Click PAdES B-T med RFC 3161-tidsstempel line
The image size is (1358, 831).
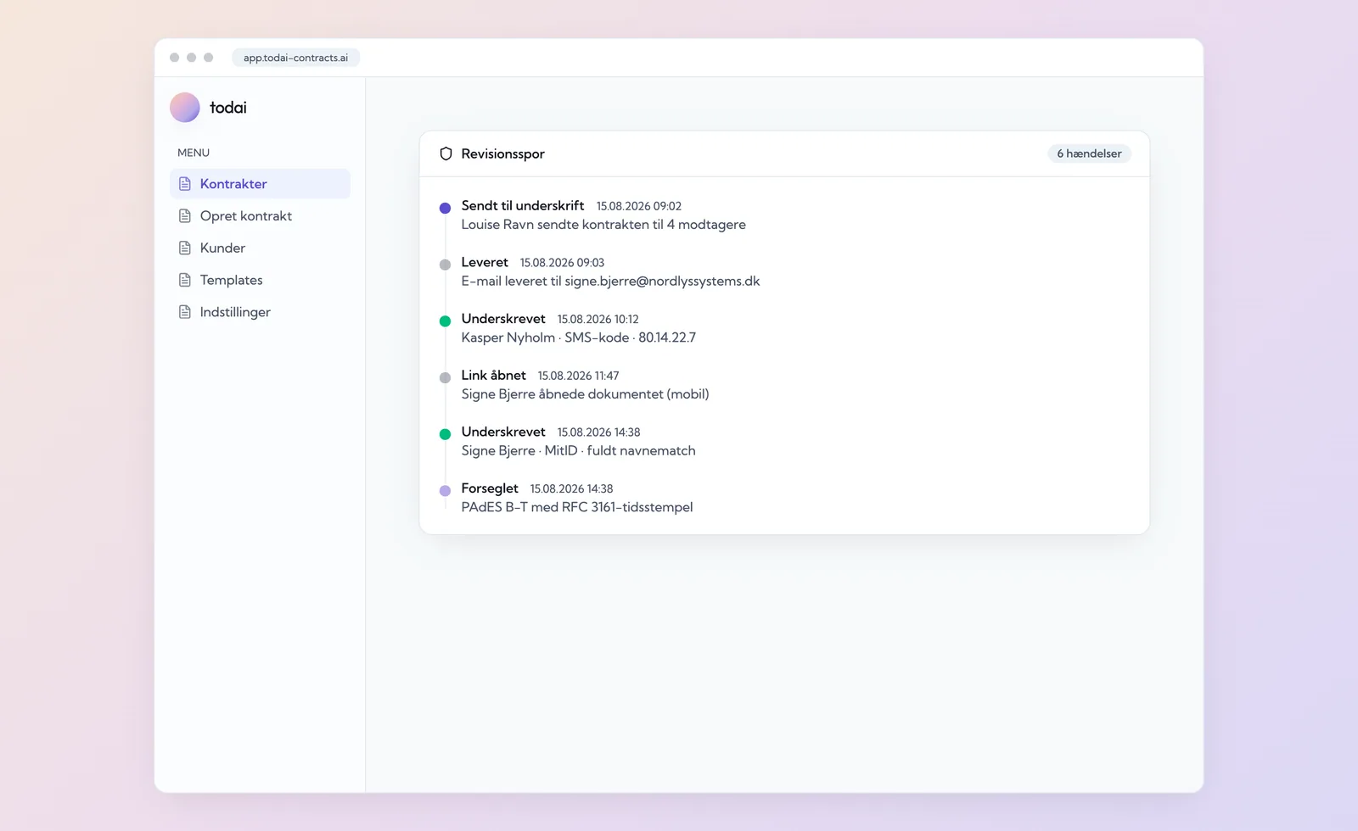click(577, 507)
